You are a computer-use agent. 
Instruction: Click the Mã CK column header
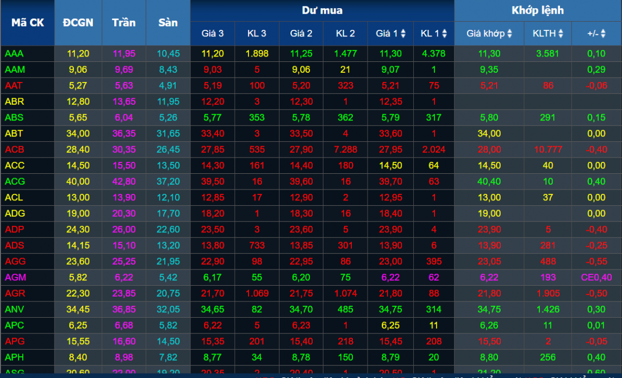click(27, 23)
